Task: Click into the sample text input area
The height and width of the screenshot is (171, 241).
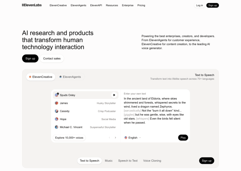Action: pos(155,111)
